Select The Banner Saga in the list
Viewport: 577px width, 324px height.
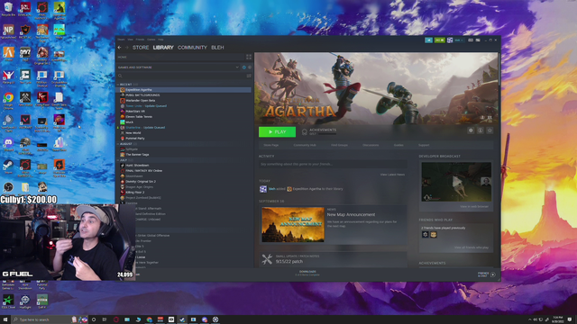tap(137, 155)
